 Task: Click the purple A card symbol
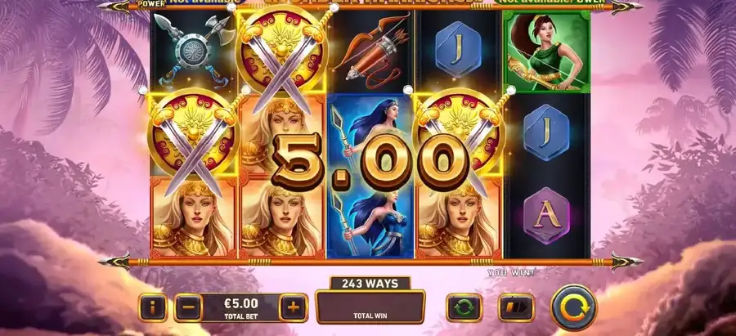tap(546, 215)
